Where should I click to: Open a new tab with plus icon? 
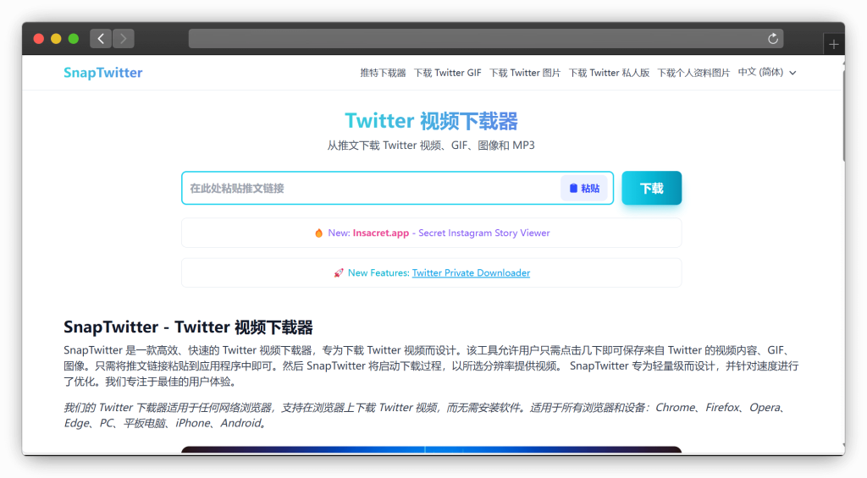coord(833,44)
